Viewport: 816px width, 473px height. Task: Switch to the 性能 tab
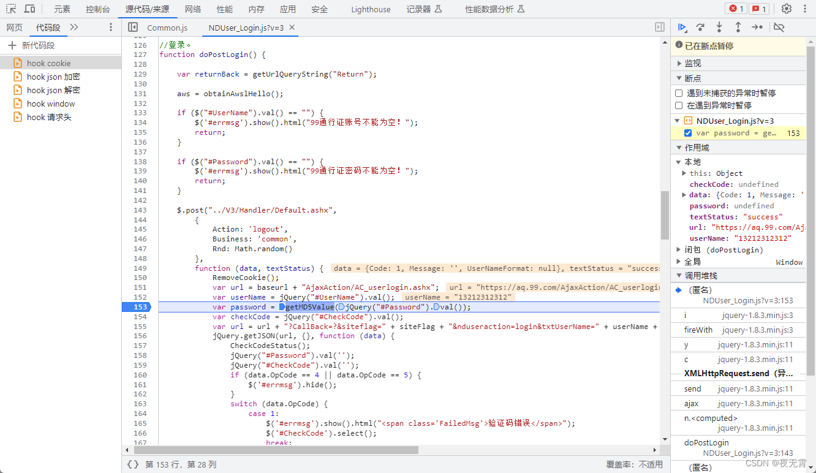(x=225, y=9)
